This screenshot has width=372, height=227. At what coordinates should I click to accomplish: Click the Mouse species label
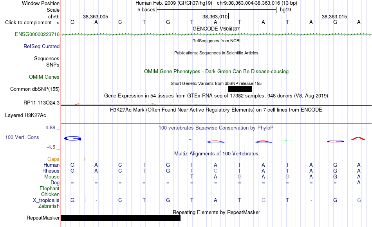52,177
